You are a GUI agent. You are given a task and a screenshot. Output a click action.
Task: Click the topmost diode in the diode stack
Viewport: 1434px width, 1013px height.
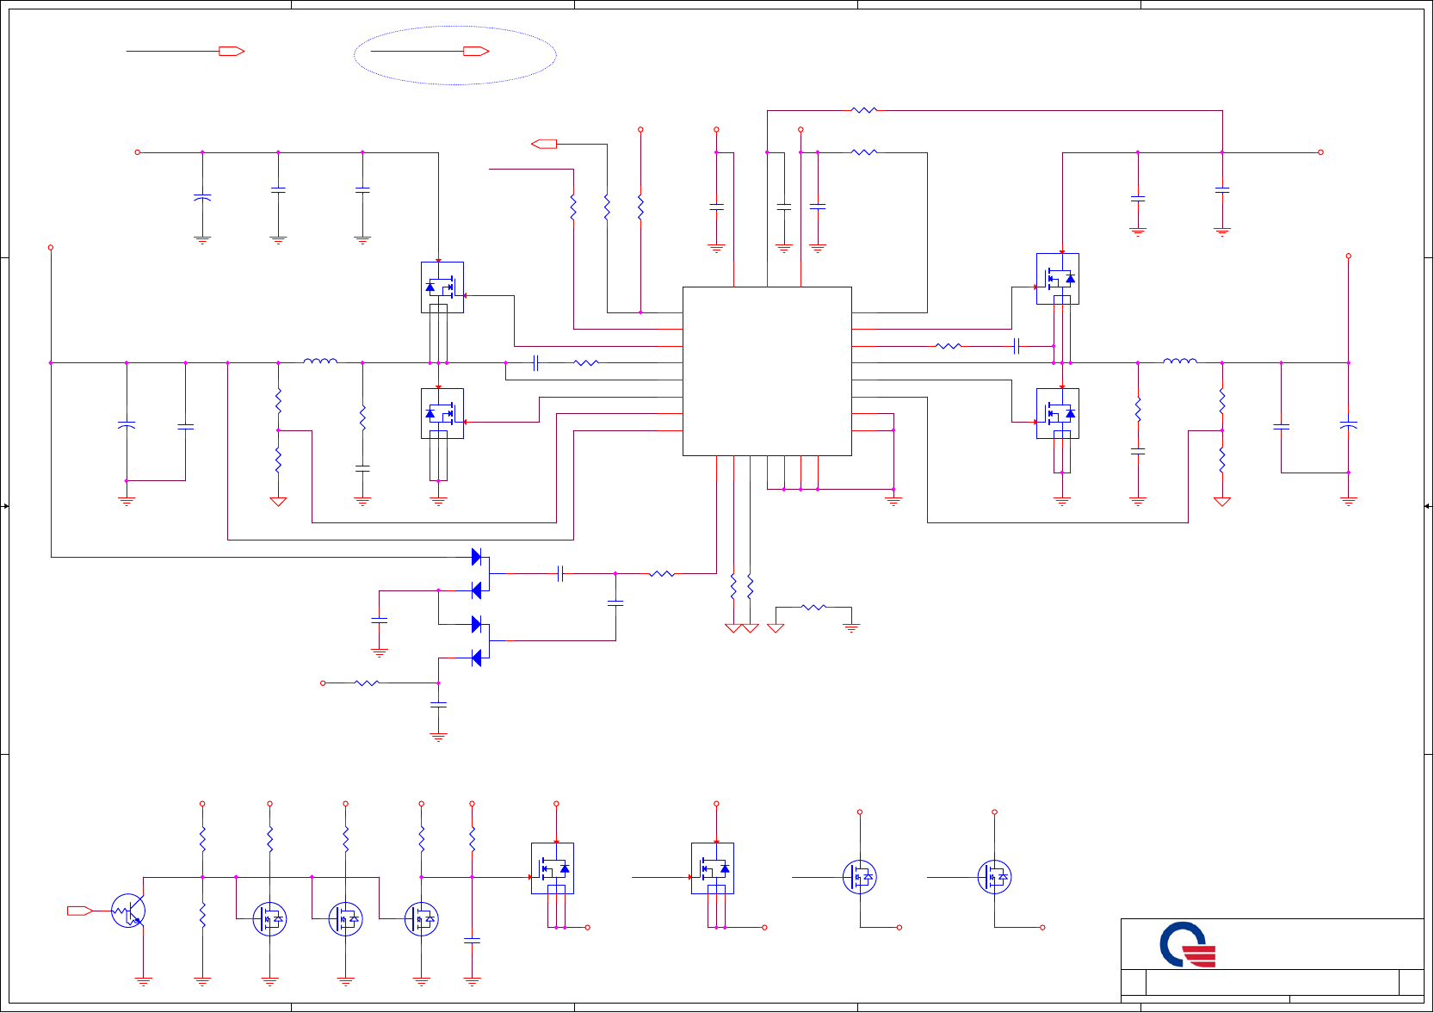pos(476,557)
